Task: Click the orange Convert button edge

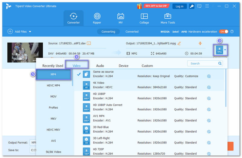Action: tap(231, 146)
